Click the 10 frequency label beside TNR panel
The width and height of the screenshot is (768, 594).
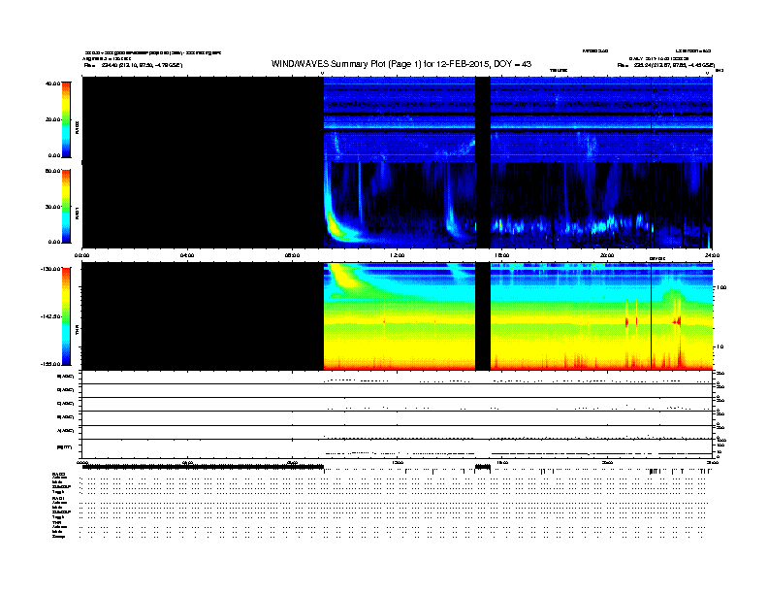[x=720, y=347]
